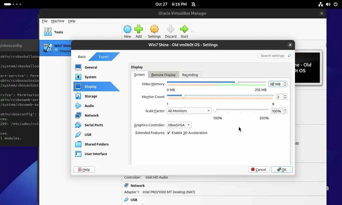The height and width of the screenshot is (205, 342).
Task: Open the Shared Folders settings category
Action: [96, 144]
